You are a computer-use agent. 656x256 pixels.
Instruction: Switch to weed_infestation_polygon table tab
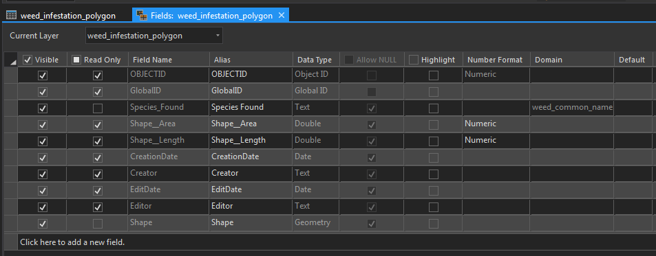[x=61, y=16]
